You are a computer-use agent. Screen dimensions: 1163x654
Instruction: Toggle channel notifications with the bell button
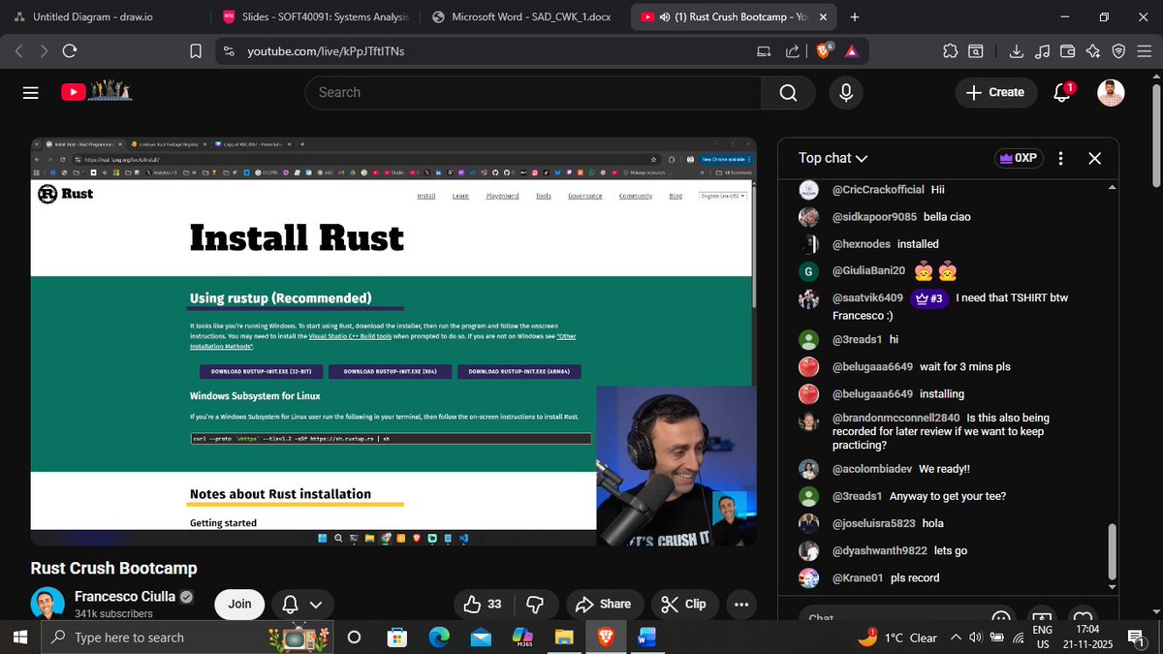click(x=291, y=604)
